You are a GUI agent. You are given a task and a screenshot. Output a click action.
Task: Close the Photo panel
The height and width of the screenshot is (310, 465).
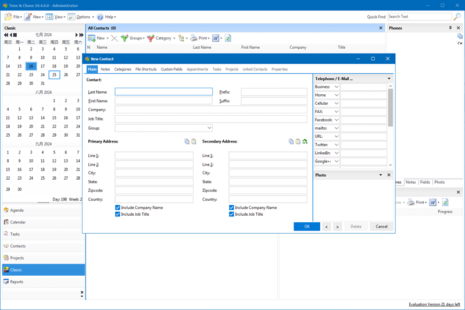[389, 175]
